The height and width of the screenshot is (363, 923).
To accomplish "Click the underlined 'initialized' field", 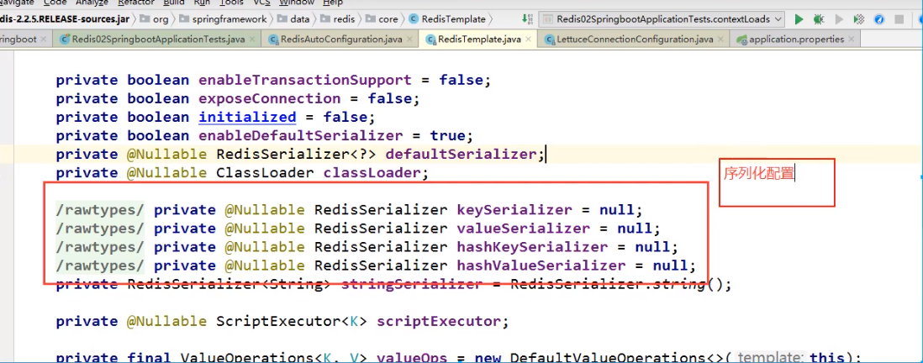I will [x=247, y=117].
